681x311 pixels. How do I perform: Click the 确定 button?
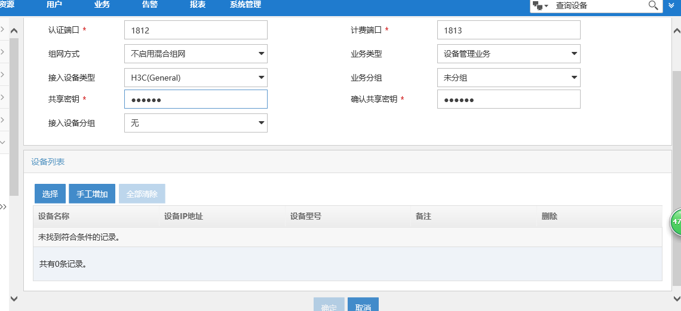[x=329, y=304]
